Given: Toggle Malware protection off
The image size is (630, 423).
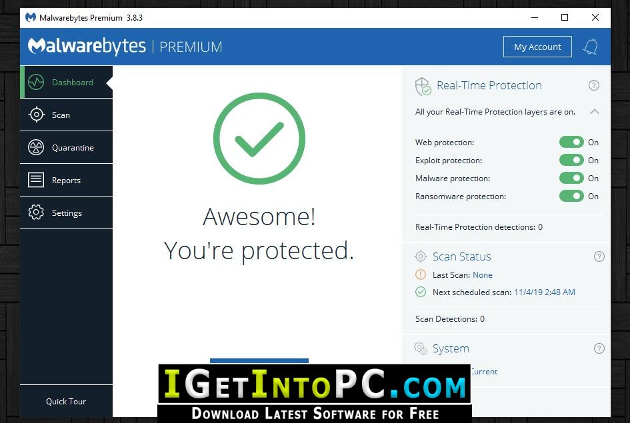Looking at the screenshot, I should coord(571,178).
